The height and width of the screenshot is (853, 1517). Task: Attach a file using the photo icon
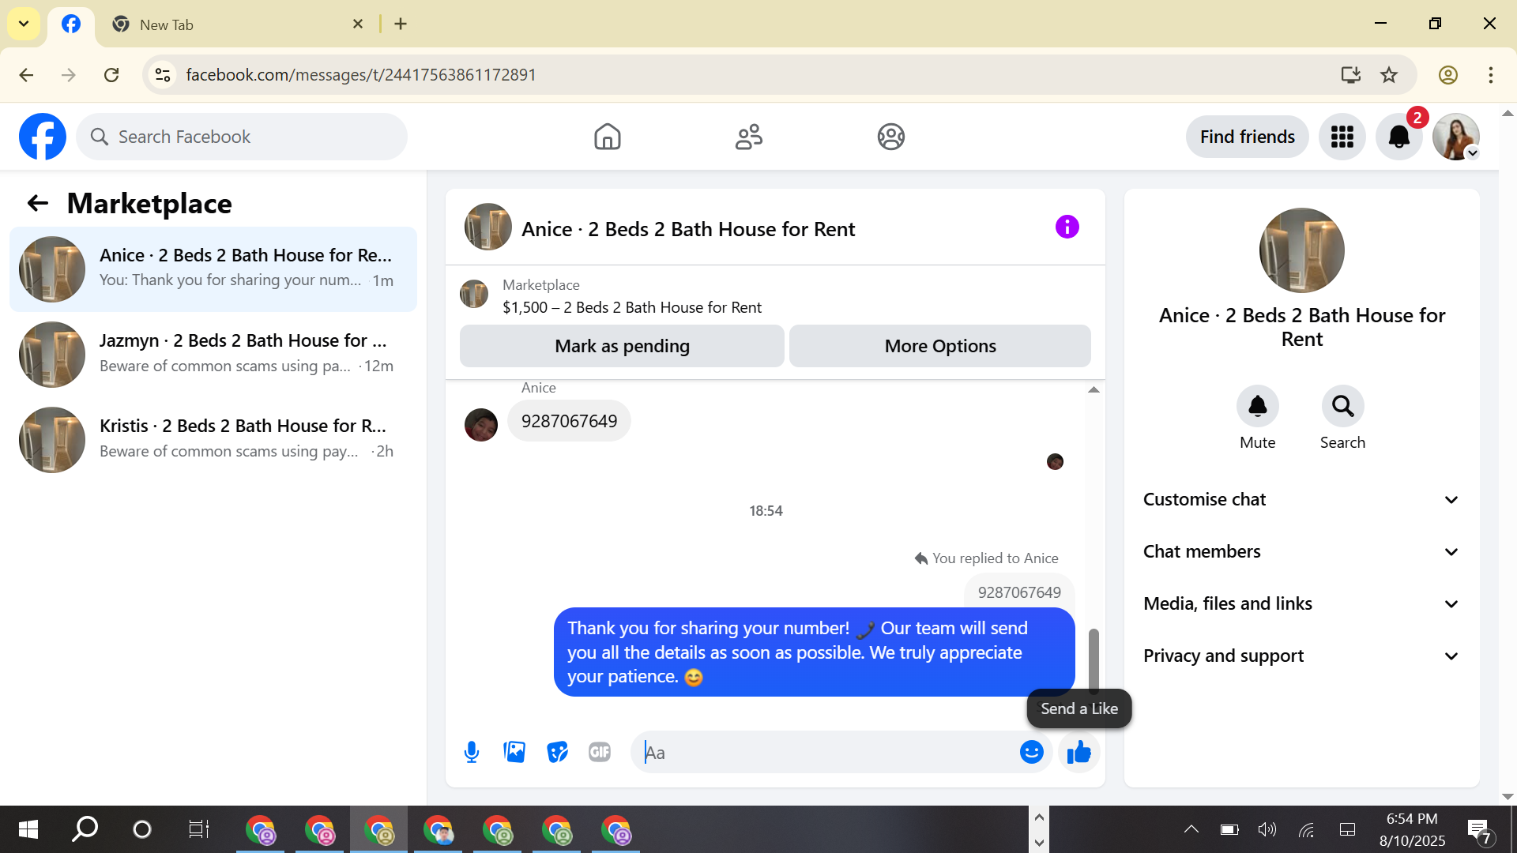[514, 752]
